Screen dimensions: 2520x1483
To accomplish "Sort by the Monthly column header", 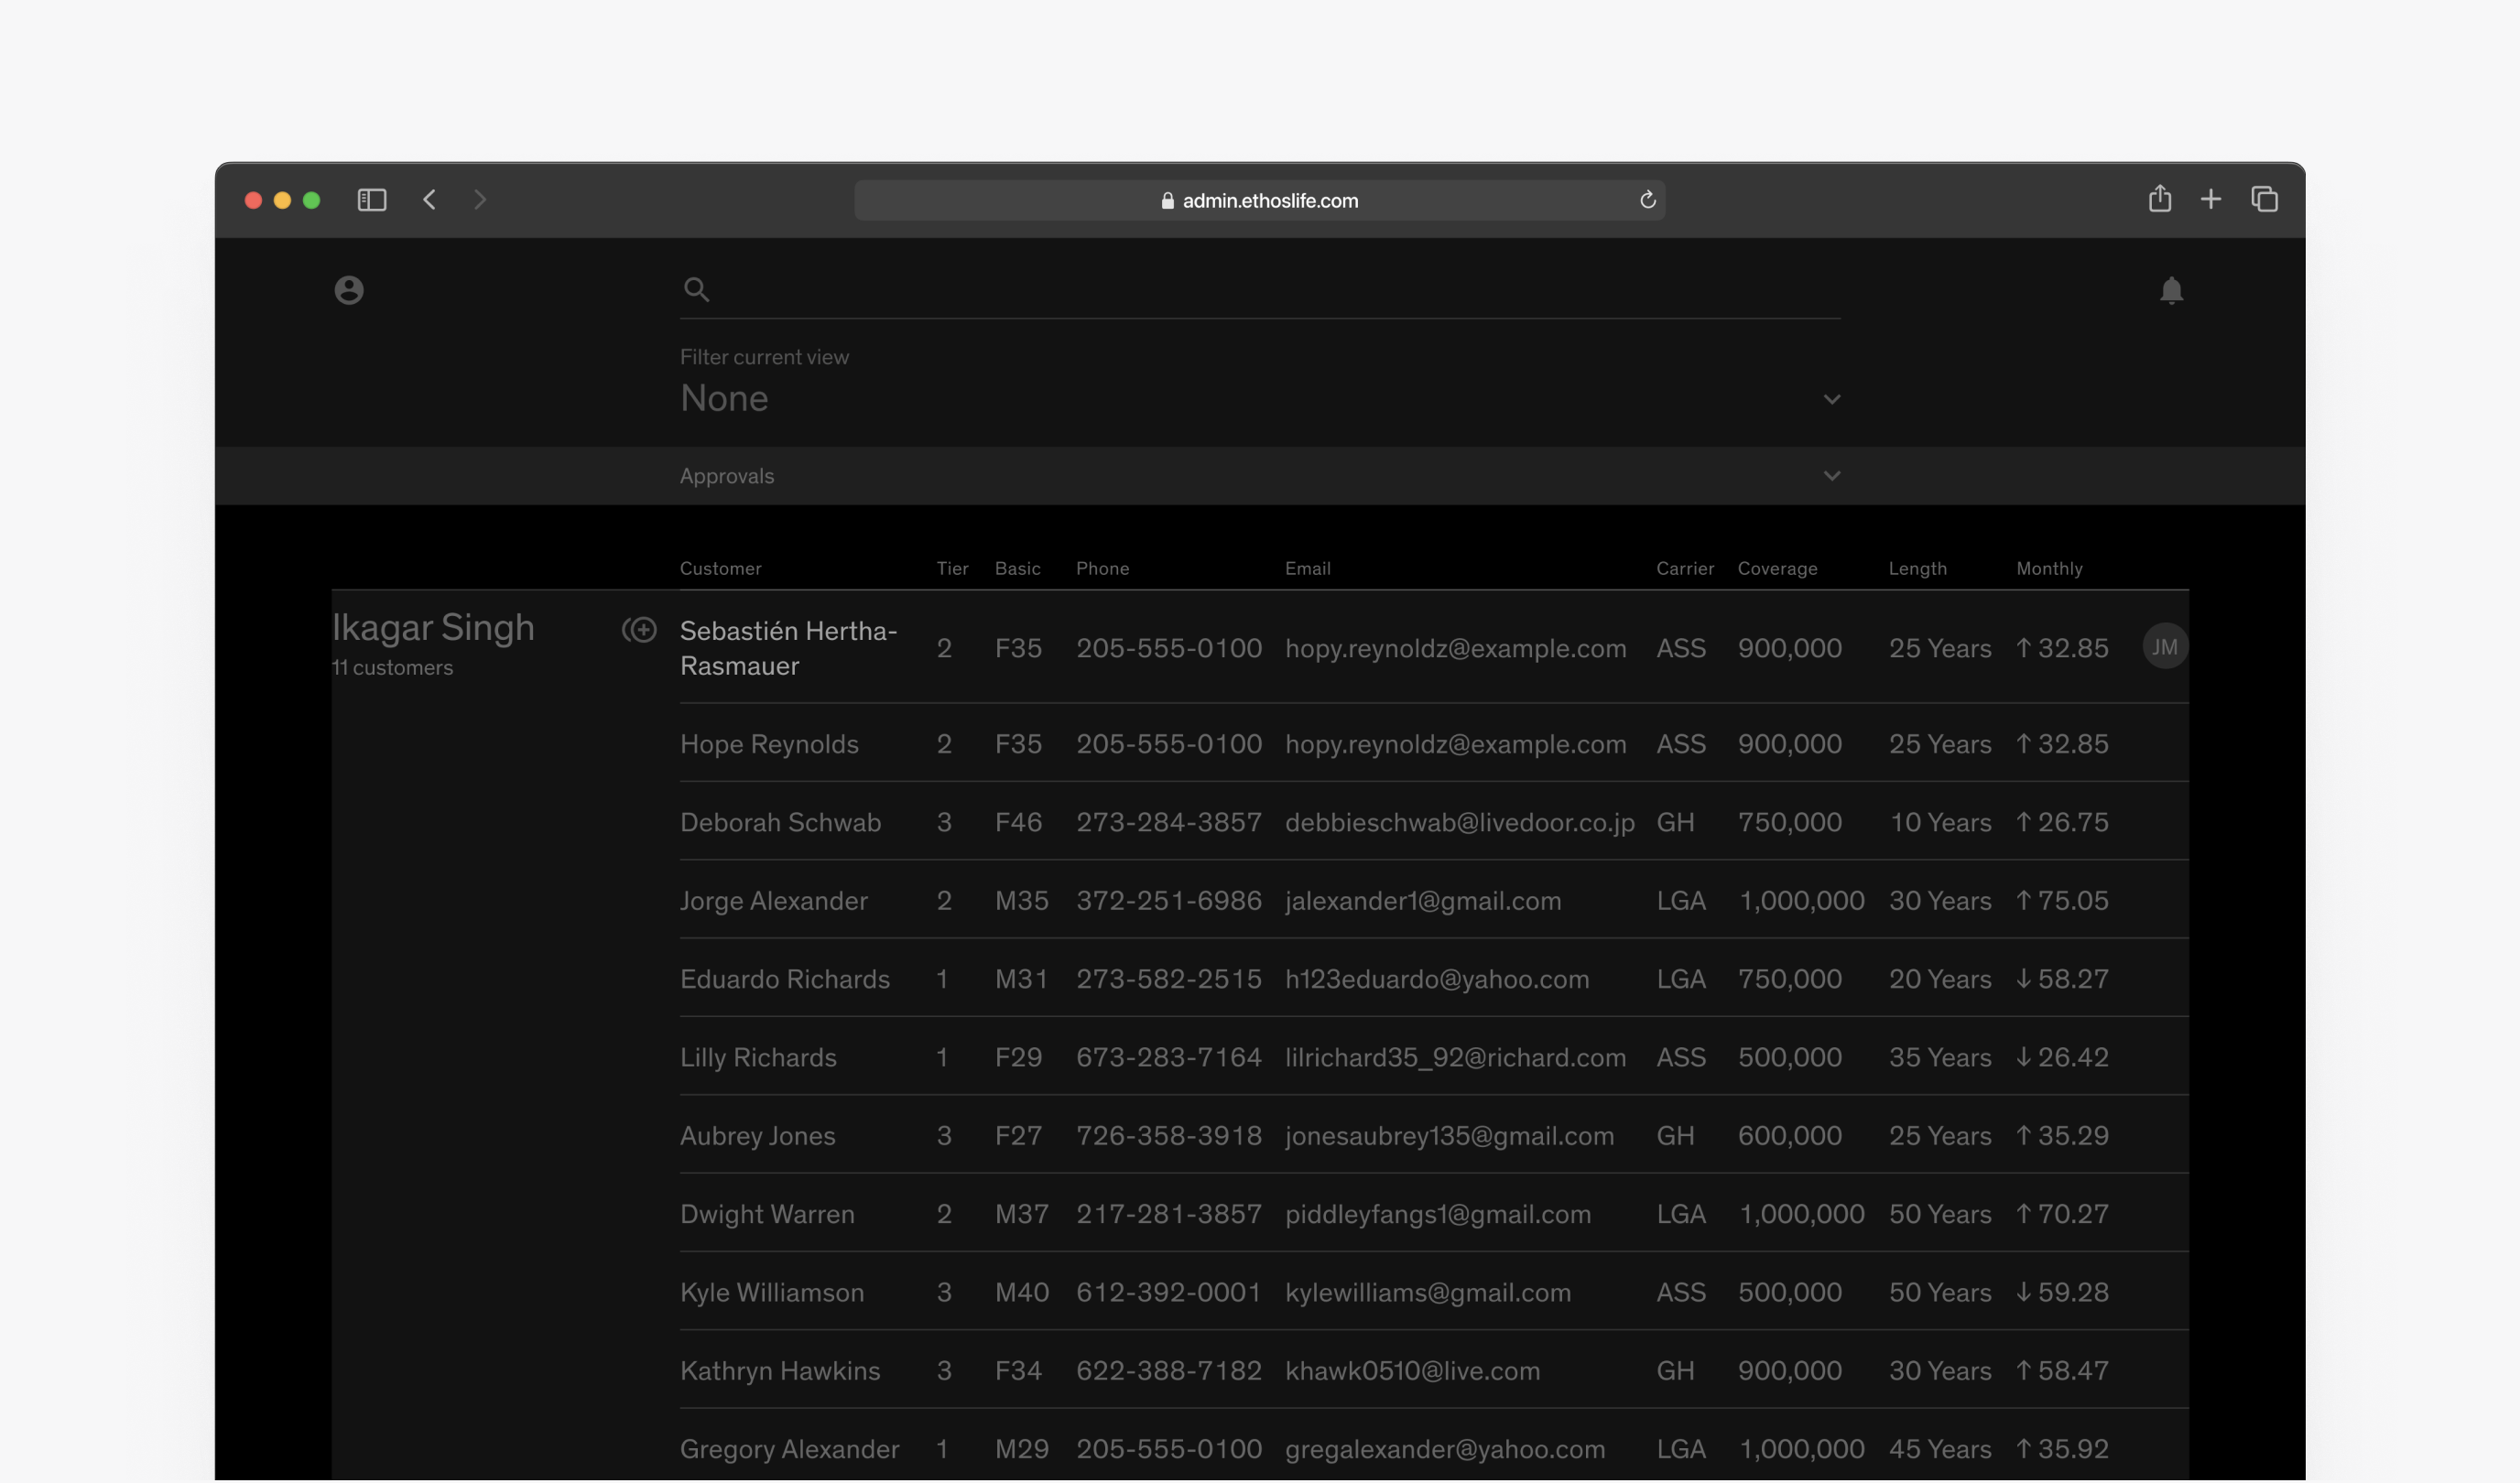I will click(x=2049, y=568).
